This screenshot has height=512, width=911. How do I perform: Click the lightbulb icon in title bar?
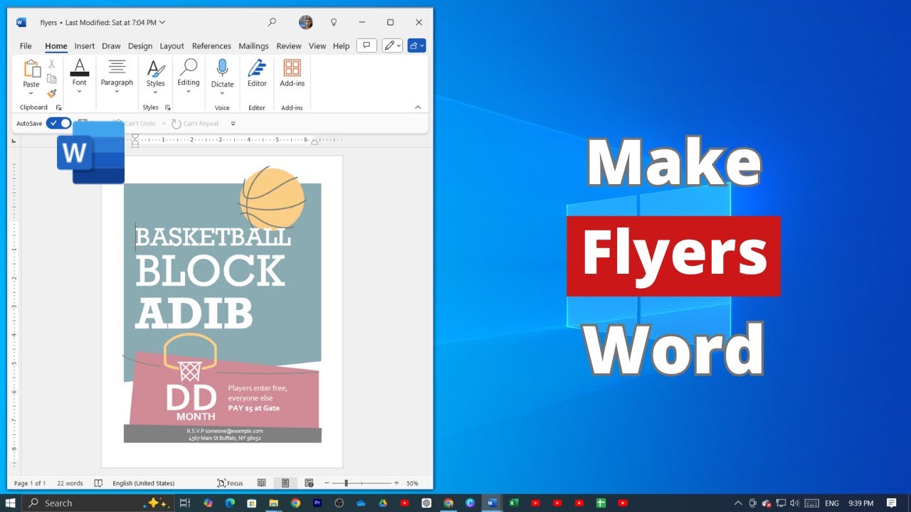point(334,22)
